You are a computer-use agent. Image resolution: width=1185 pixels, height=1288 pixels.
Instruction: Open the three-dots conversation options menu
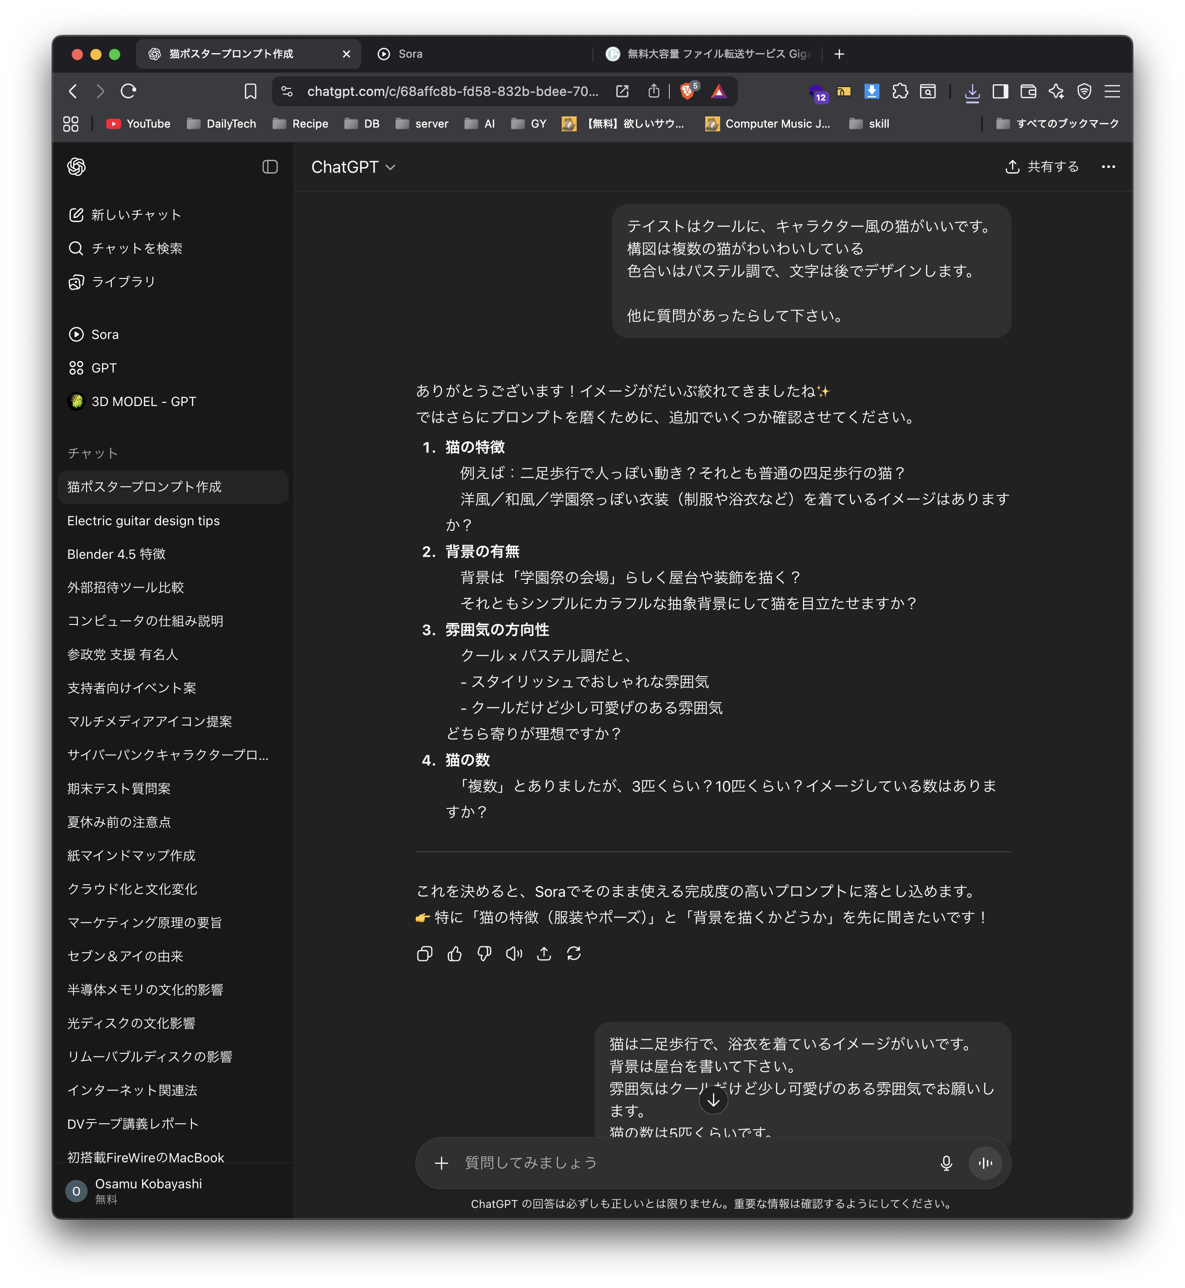pyautogui.click(x=1108, y=167)
